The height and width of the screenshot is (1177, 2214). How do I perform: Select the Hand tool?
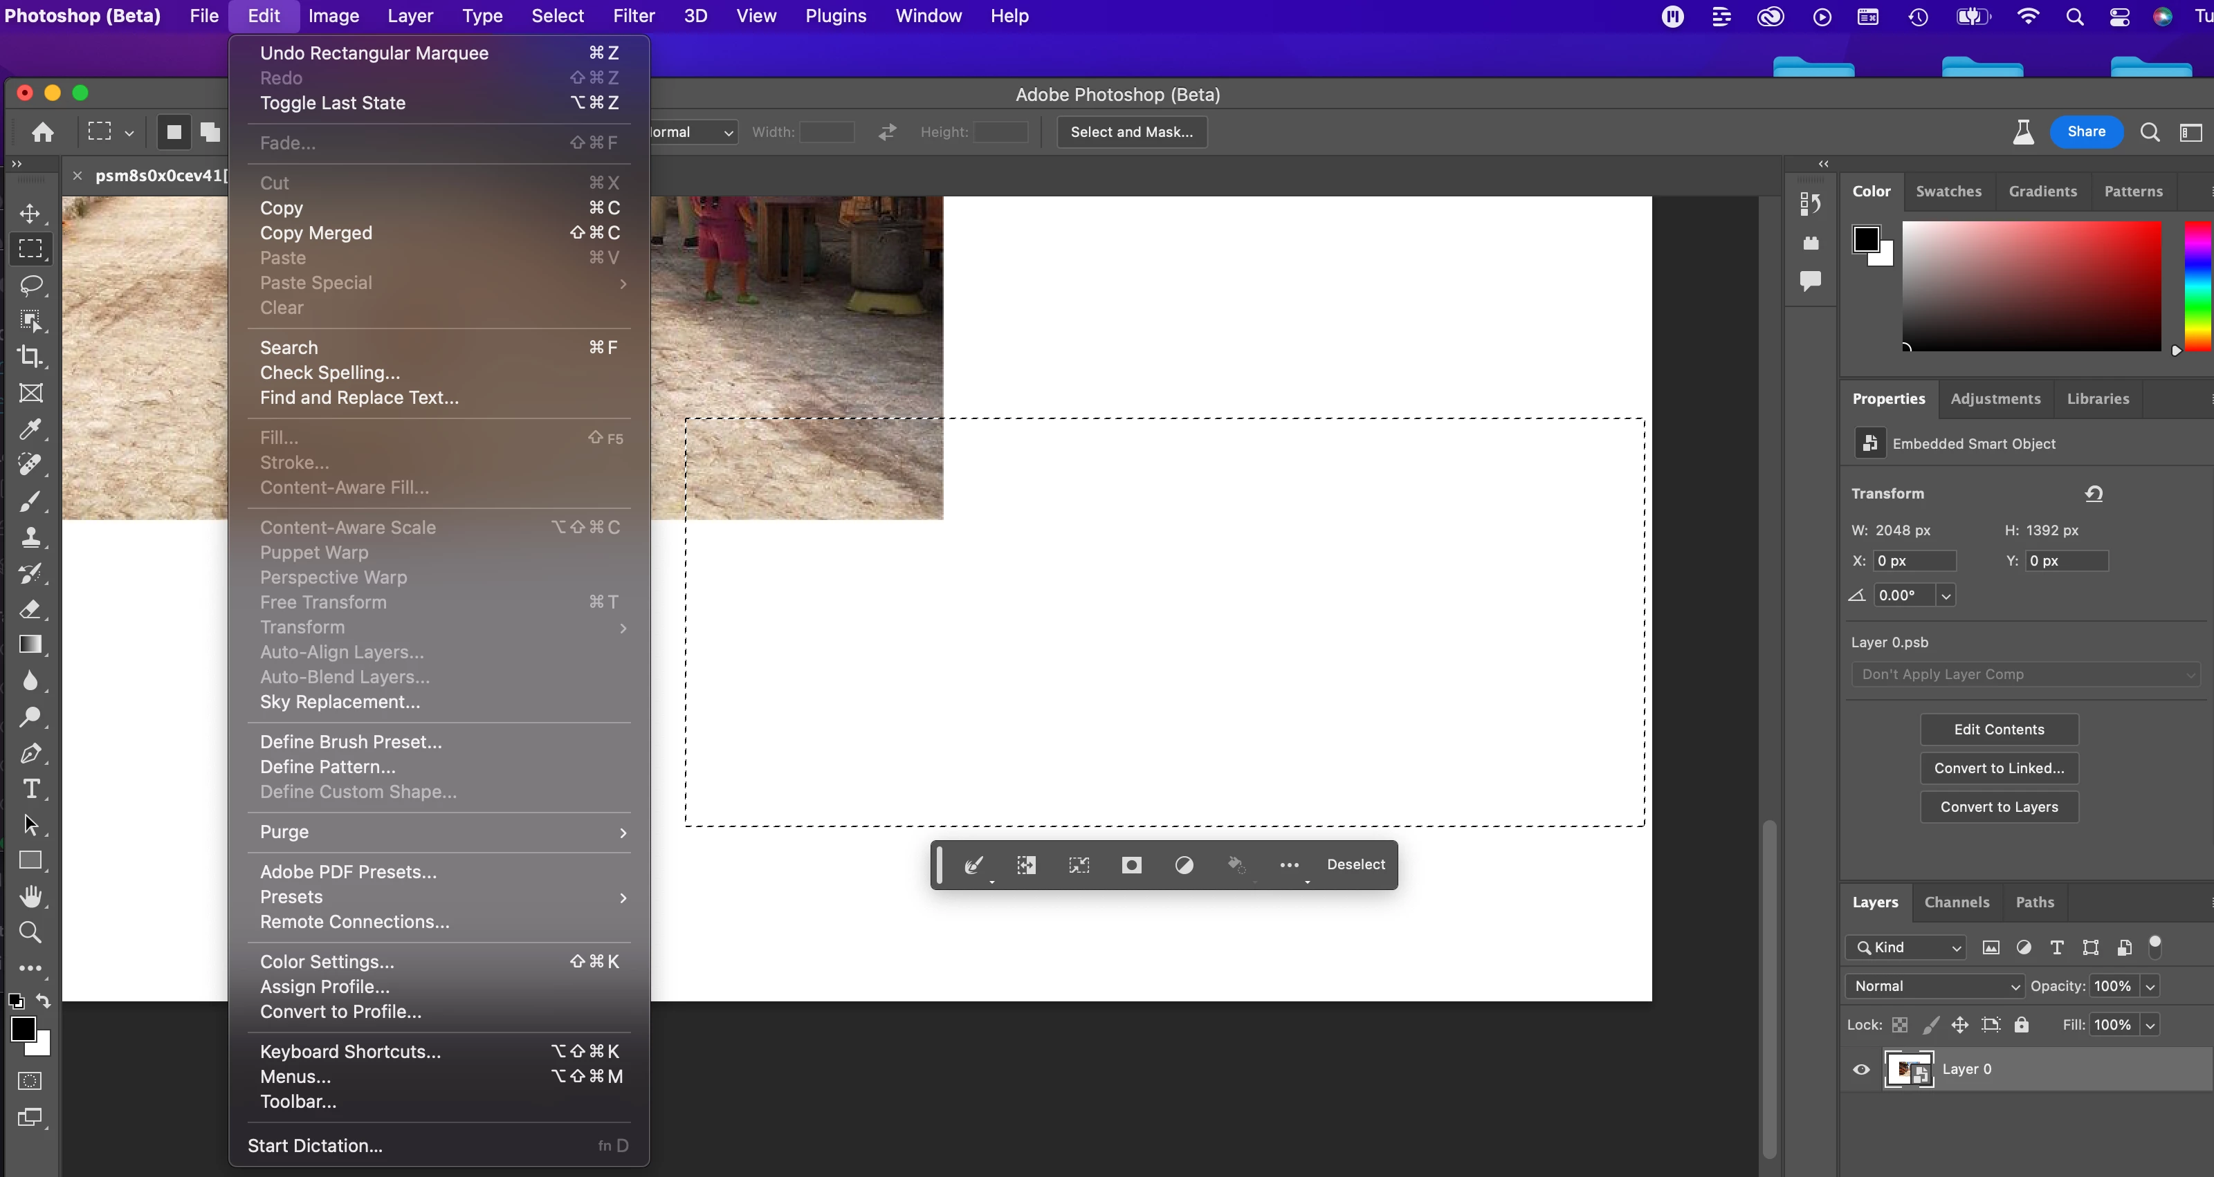coord(31,896)
